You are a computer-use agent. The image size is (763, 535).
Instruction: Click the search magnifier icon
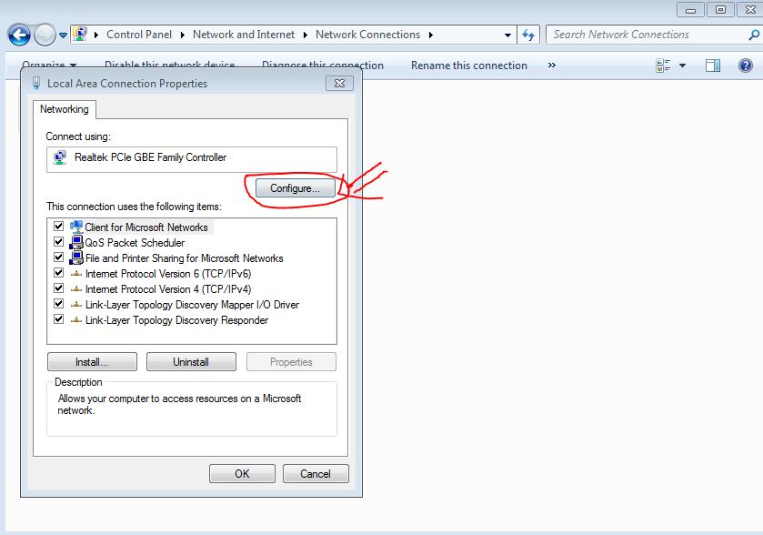click(x=754, y=35)
